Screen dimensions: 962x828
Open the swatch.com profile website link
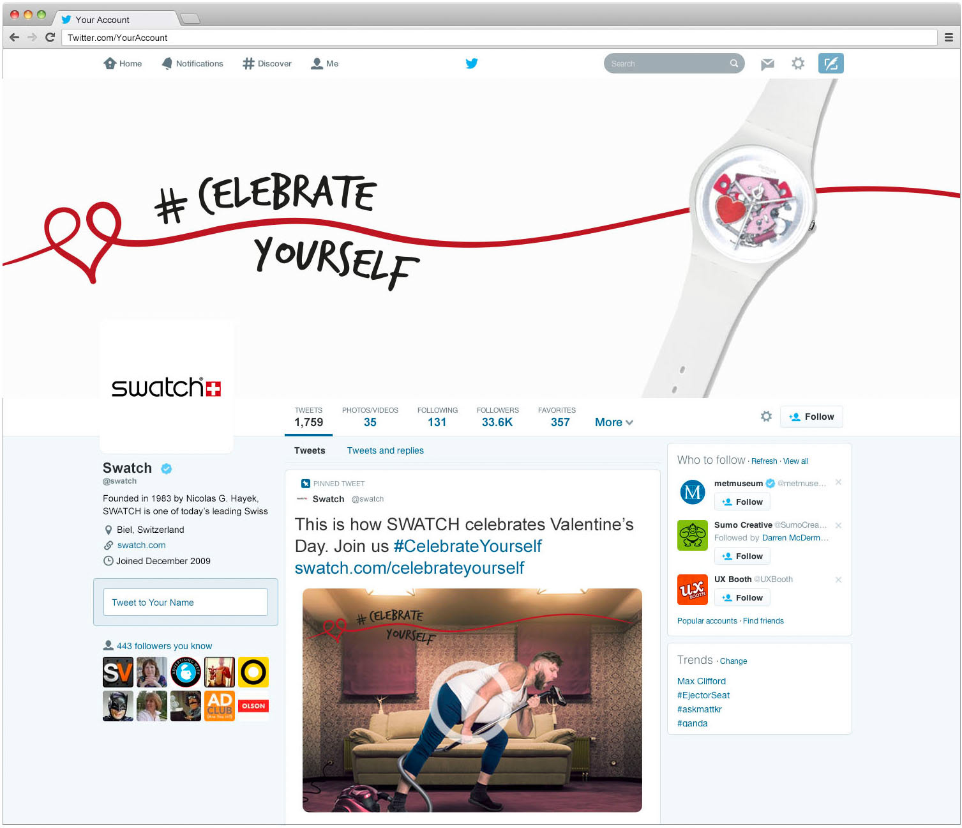(141, 545)
